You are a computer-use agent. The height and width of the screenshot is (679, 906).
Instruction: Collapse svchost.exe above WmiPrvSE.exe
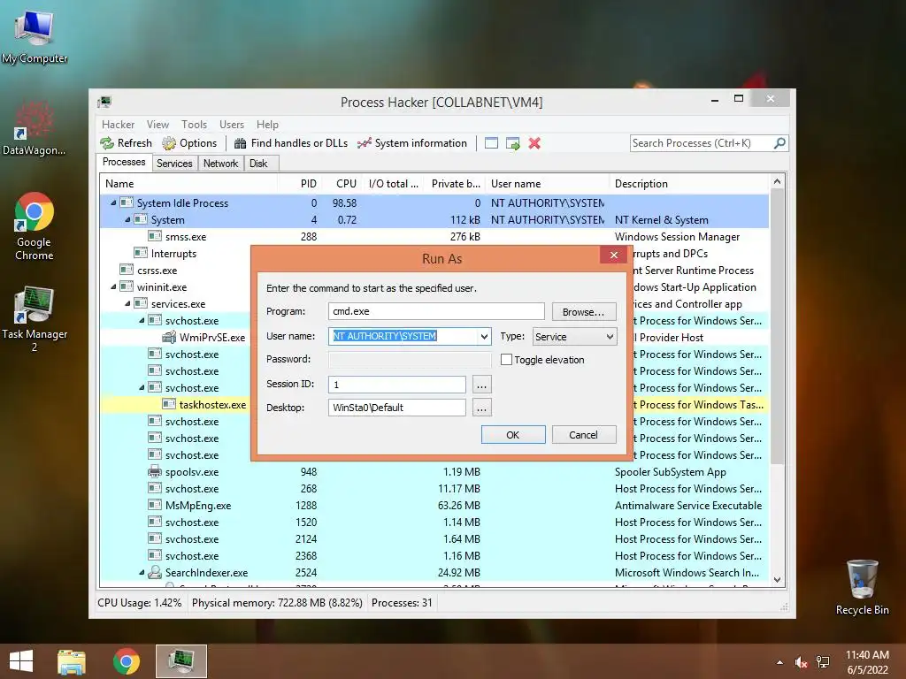[142, 320]
